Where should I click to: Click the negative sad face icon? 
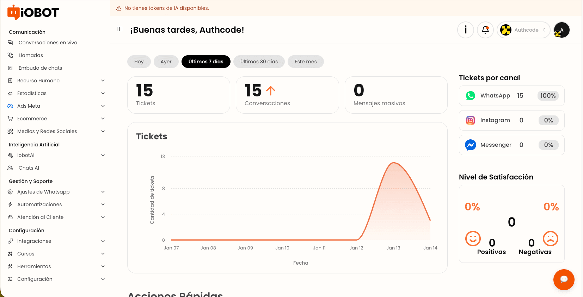[x=551, y=239]
